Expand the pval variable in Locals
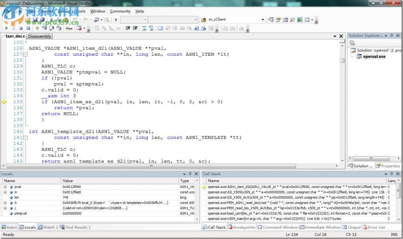The width and height of the screenshot is (403, 239). (5, 187)
